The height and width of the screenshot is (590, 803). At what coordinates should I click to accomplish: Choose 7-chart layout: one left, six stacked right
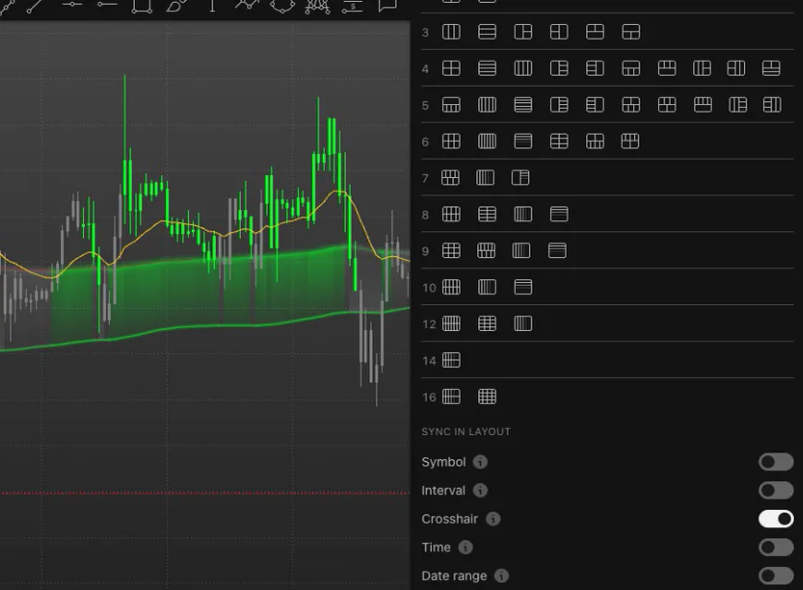tap(521, 178)
